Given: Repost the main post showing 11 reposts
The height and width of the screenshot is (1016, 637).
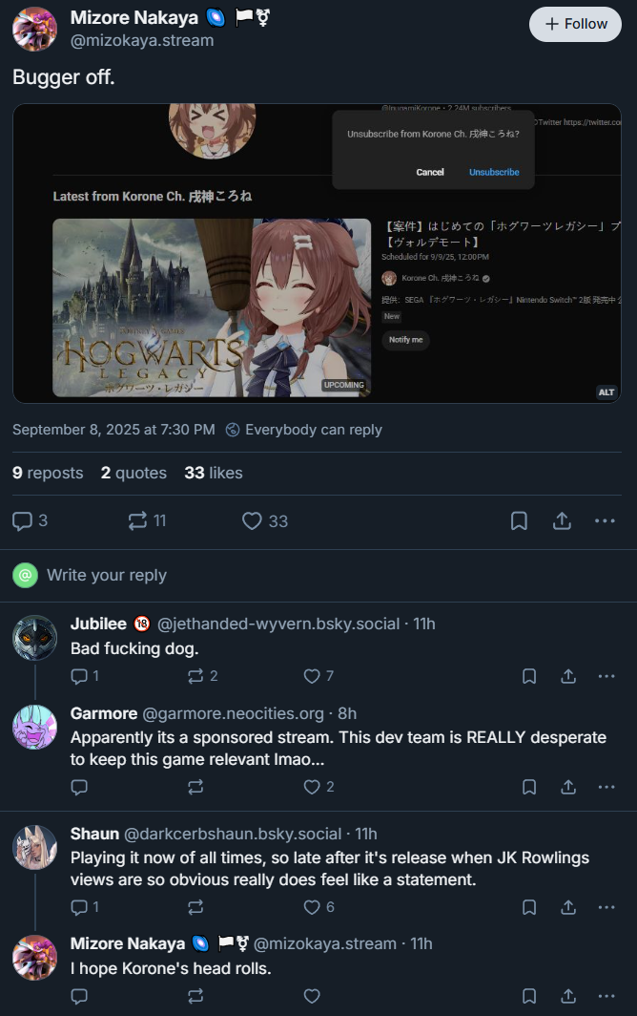Looking at the screenshot, I should (x=148, y=521).
